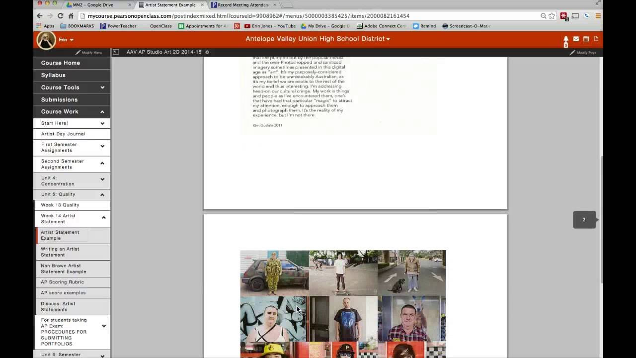The width and height of the screenshot is (636, 358).
Task: Click the man with dog photo
Action: point(411,273)
